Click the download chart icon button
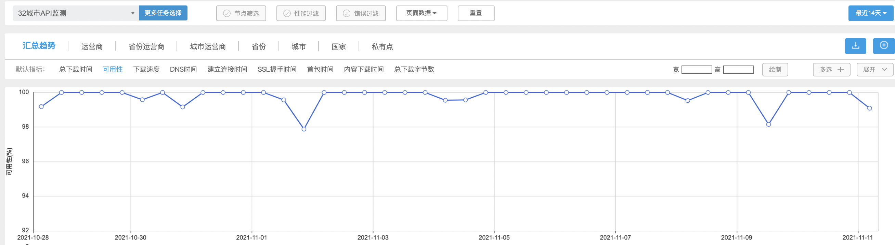This screenshot has width=895, height=245. point(855,46)
